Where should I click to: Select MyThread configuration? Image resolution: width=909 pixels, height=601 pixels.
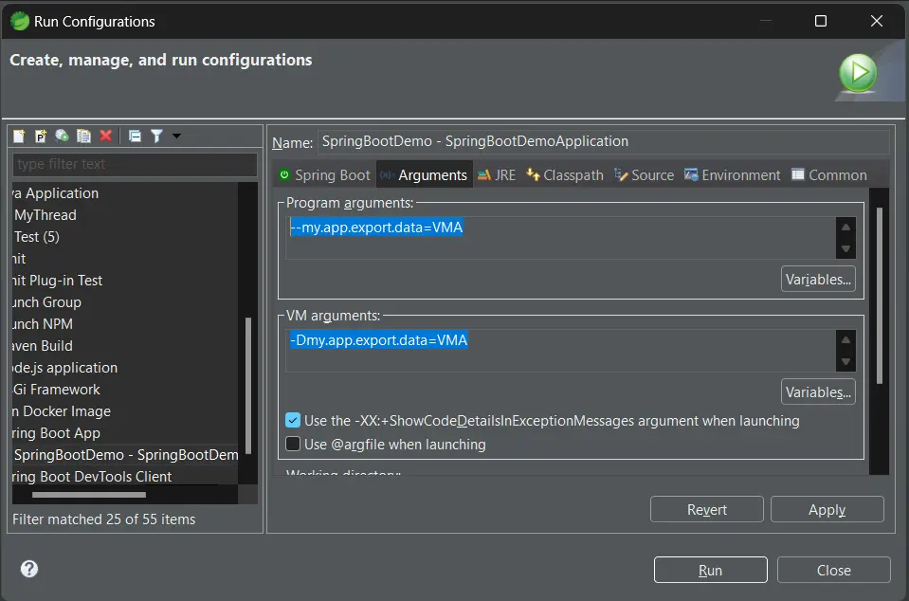click(x=45, y=215)
